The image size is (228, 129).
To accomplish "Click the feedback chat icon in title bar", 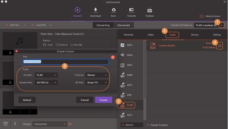I will (x=225, y=2).
